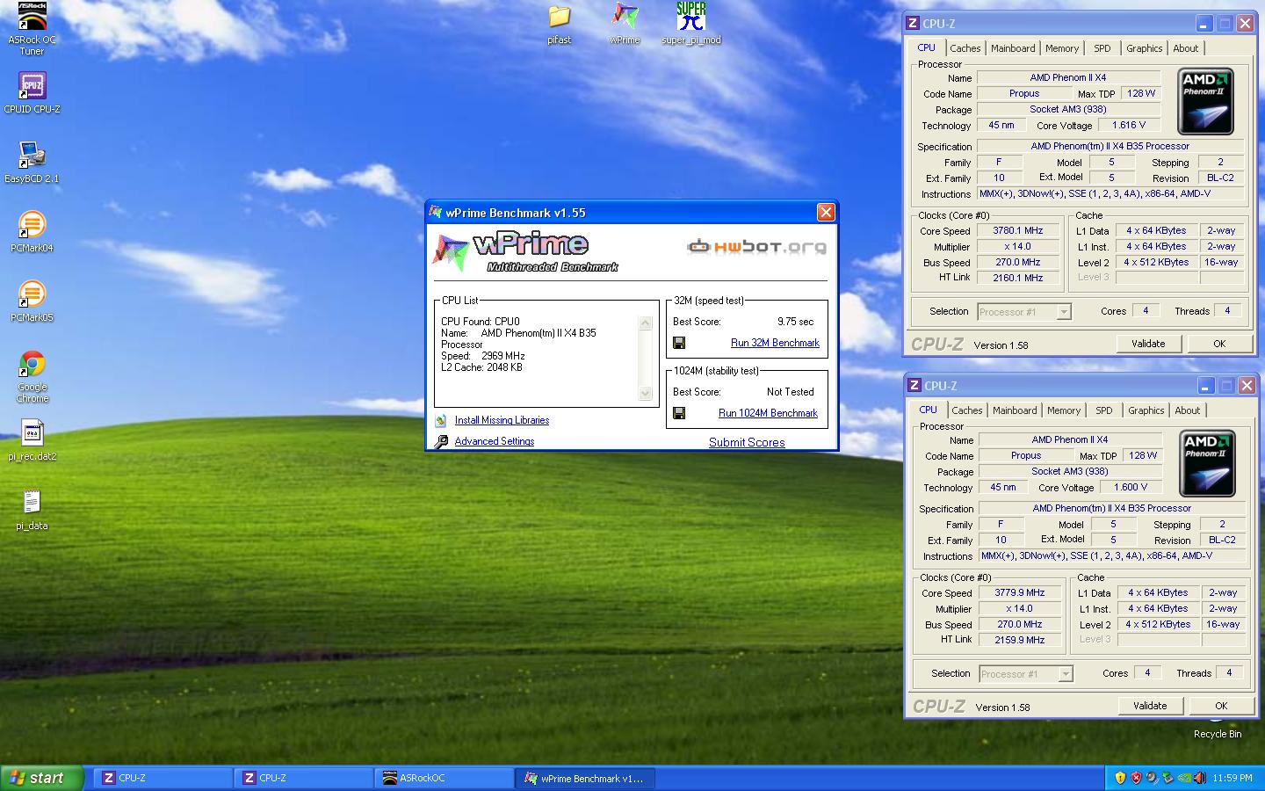Open the Start menu
Screen dimensions: 1265x791
(x=42, y=778)
